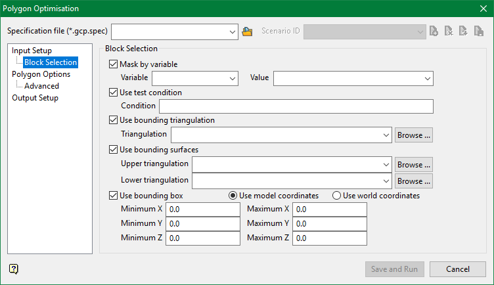Click the delete scenario icon
Image resolution: width=494 pixels, height=285 pixels.
[x=448, y=32]
